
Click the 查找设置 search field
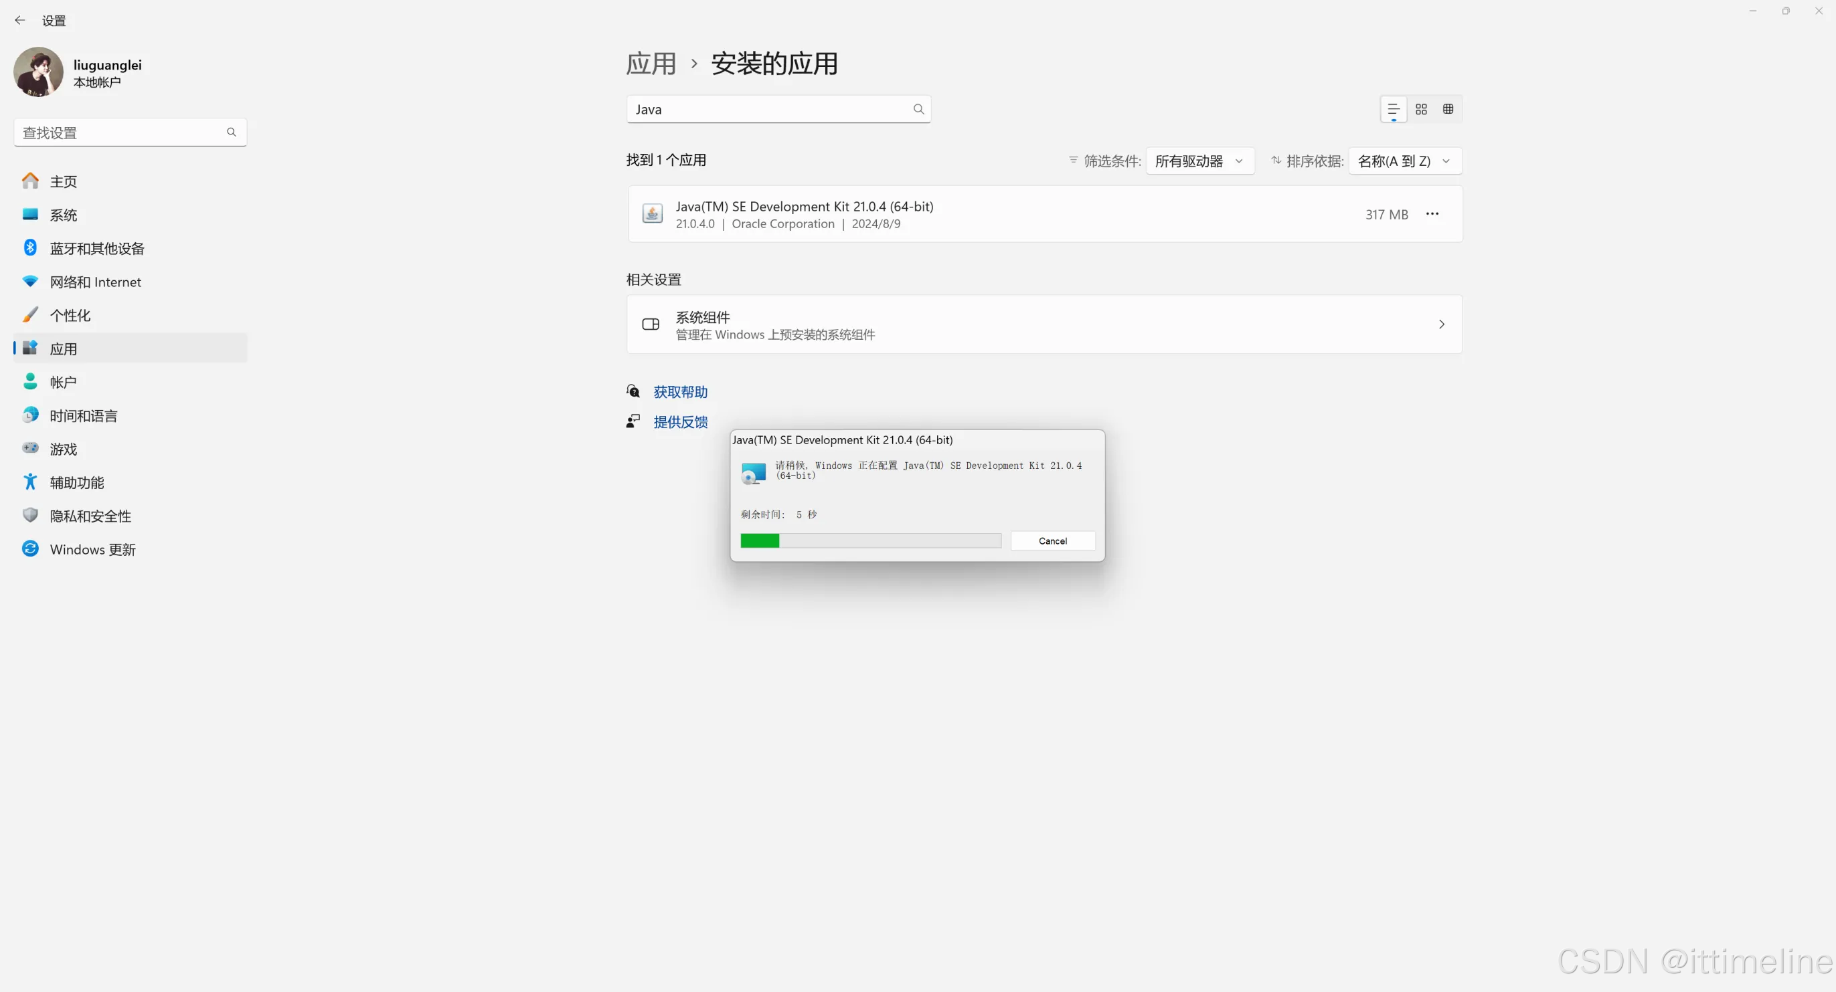[x=121, y=132]
